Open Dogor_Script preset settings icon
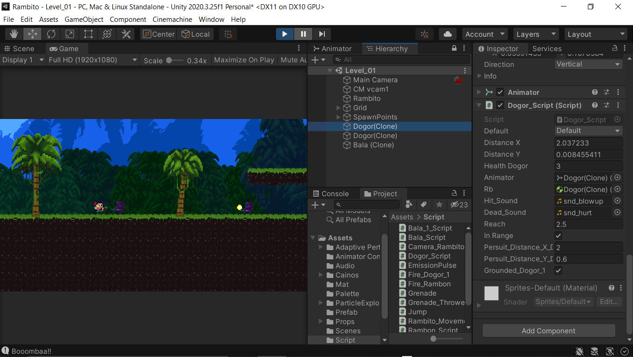This screenshot has width=633, height=357. pos(606,106)
